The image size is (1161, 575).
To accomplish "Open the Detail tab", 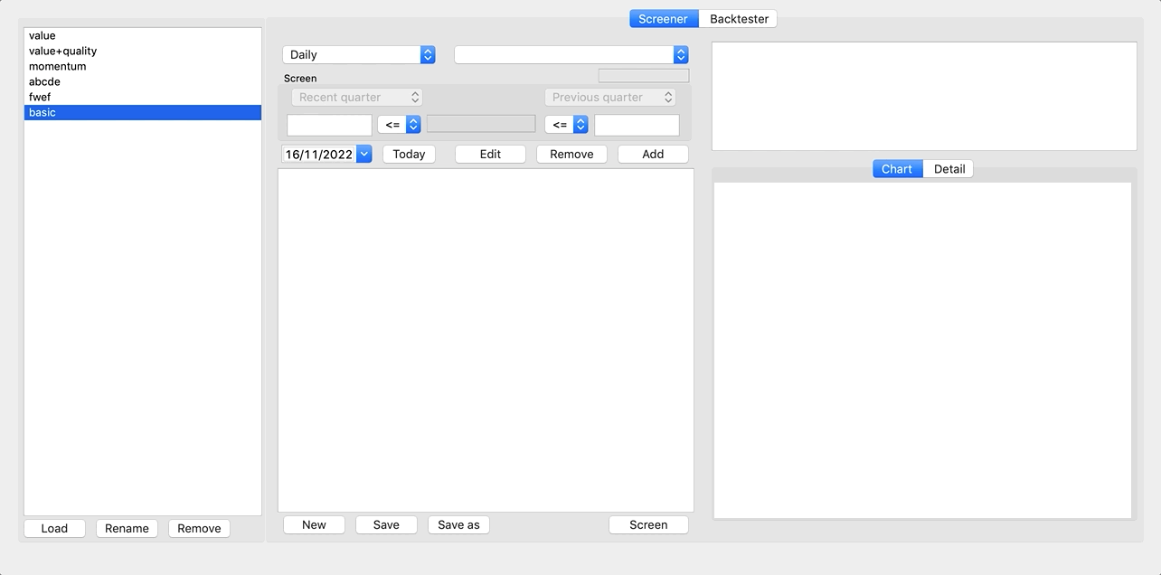I will tap(949, 169).
